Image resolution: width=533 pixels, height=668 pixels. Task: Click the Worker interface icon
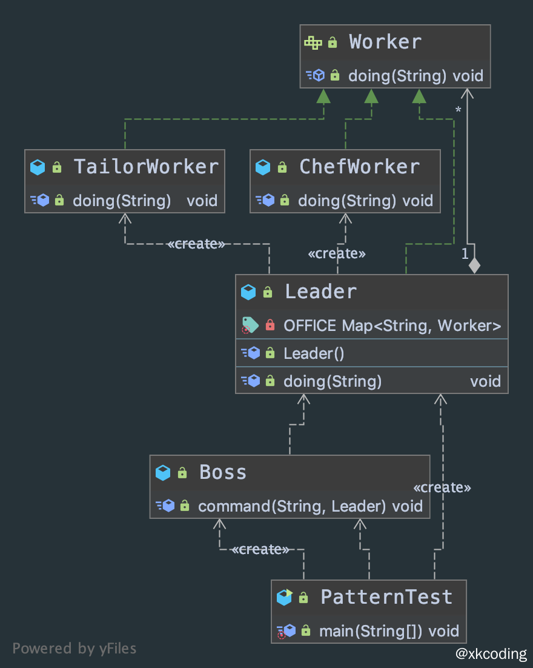point(313,42)
